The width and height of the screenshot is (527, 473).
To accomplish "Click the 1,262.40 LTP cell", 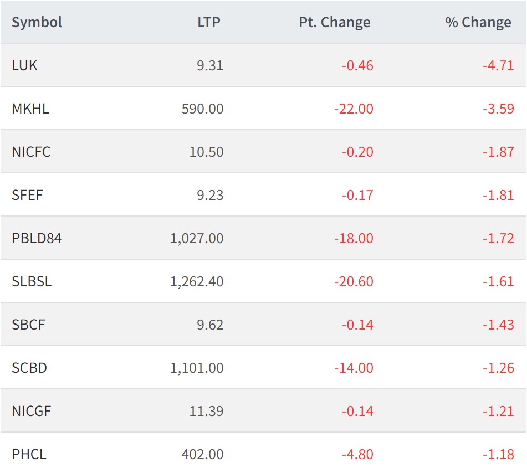I will click(x=197, y=282).
